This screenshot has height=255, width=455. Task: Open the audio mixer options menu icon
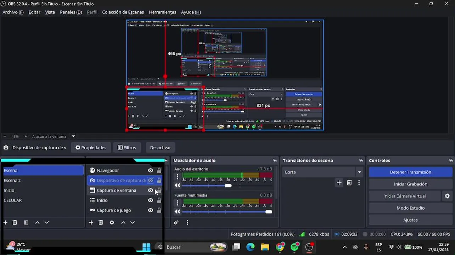pos(187,222)
